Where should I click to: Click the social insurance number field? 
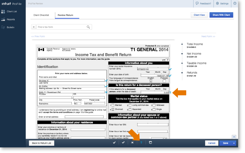click(x=153, y=69)
